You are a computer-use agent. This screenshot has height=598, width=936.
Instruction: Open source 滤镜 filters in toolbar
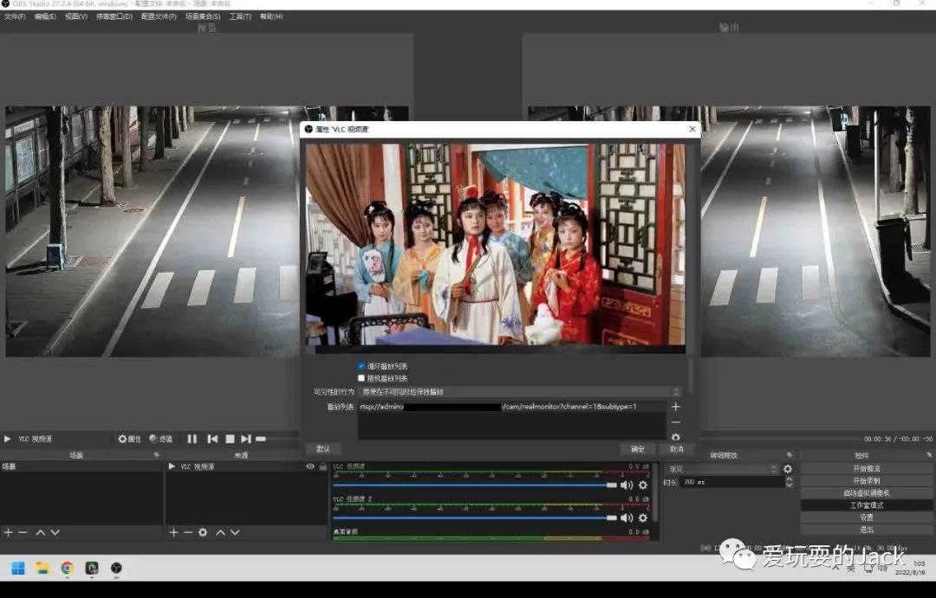click(160, 439)
